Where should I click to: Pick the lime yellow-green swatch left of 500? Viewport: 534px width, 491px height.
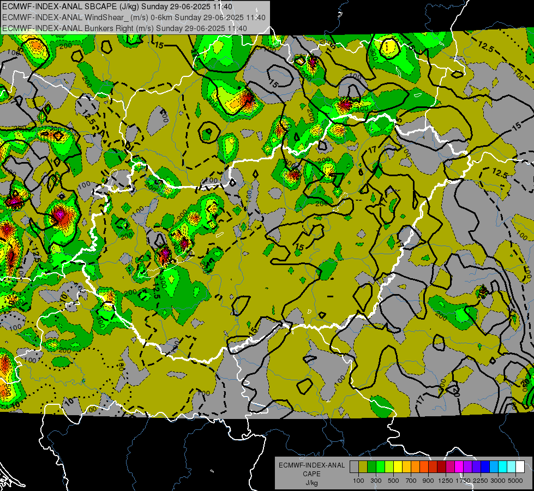pos(389,467)
